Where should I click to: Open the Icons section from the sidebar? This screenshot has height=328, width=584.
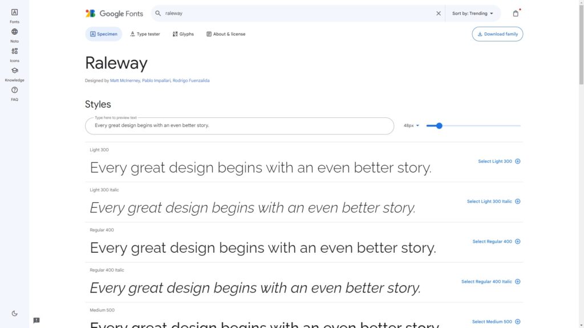(14, 54)
